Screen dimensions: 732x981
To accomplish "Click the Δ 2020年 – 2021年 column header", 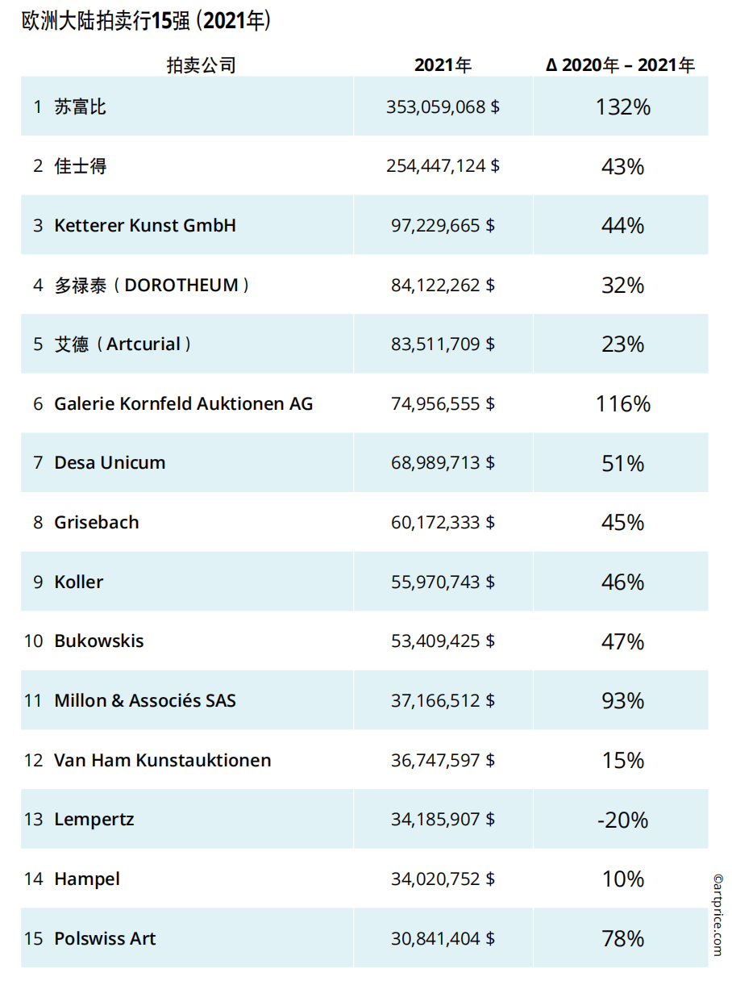I will 620,65.
